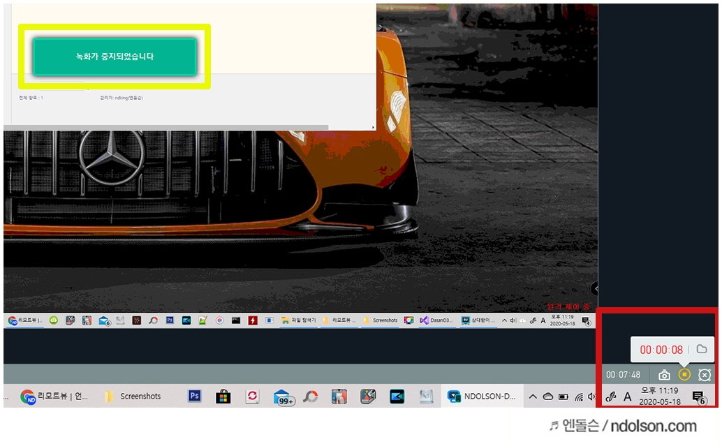Screen dimensions: 722x444
Task: Open the red-and-blue photo app on the local taskbar
Action: (x=339, y=396)
